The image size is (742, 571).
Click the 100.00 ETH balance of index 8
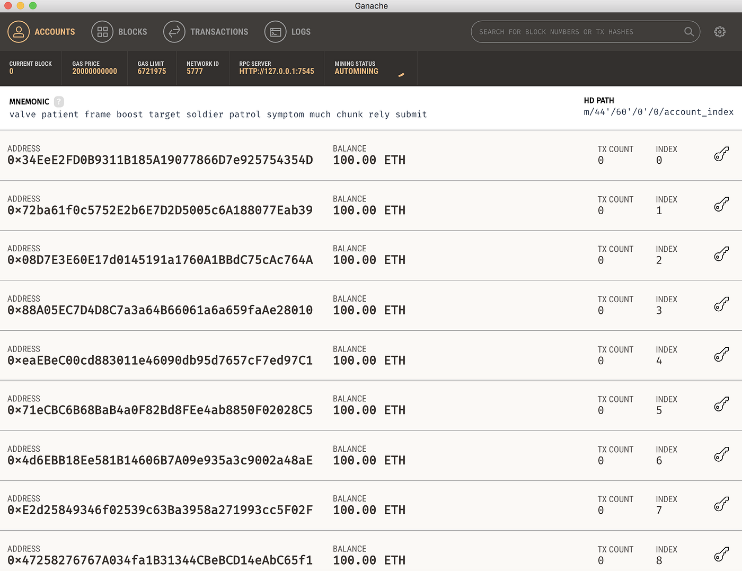click(x=369, y=560)
